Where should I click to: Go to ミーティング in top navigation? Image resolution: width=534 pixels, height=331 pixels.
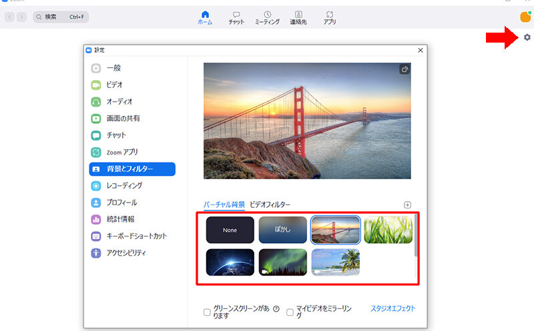click(x=268, y=18)
